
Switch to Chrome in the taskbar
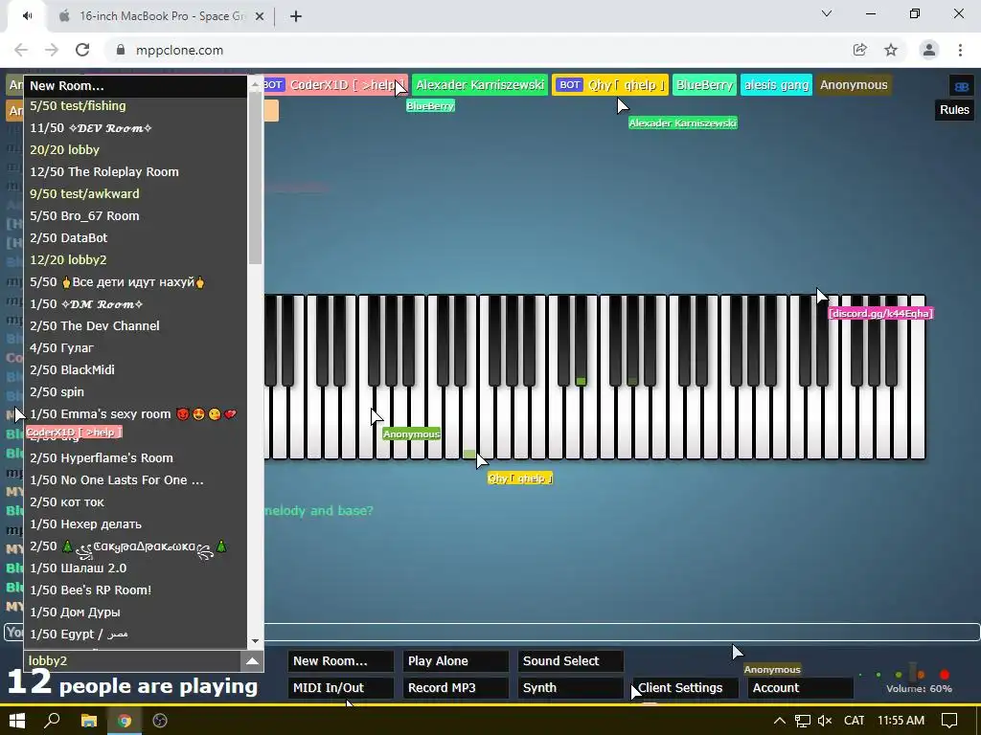(x=125, y=721)
